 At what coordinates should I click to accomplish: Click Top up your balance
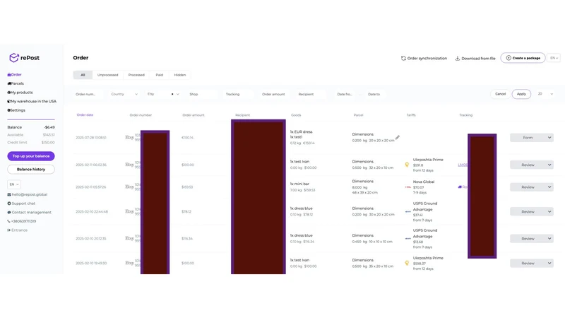pyautogui.click(x=31, y=156)
